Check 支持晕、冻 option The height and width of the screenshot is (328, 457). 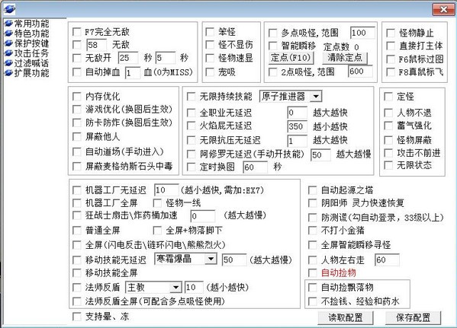pyautogui.click(x=76, y=317)
